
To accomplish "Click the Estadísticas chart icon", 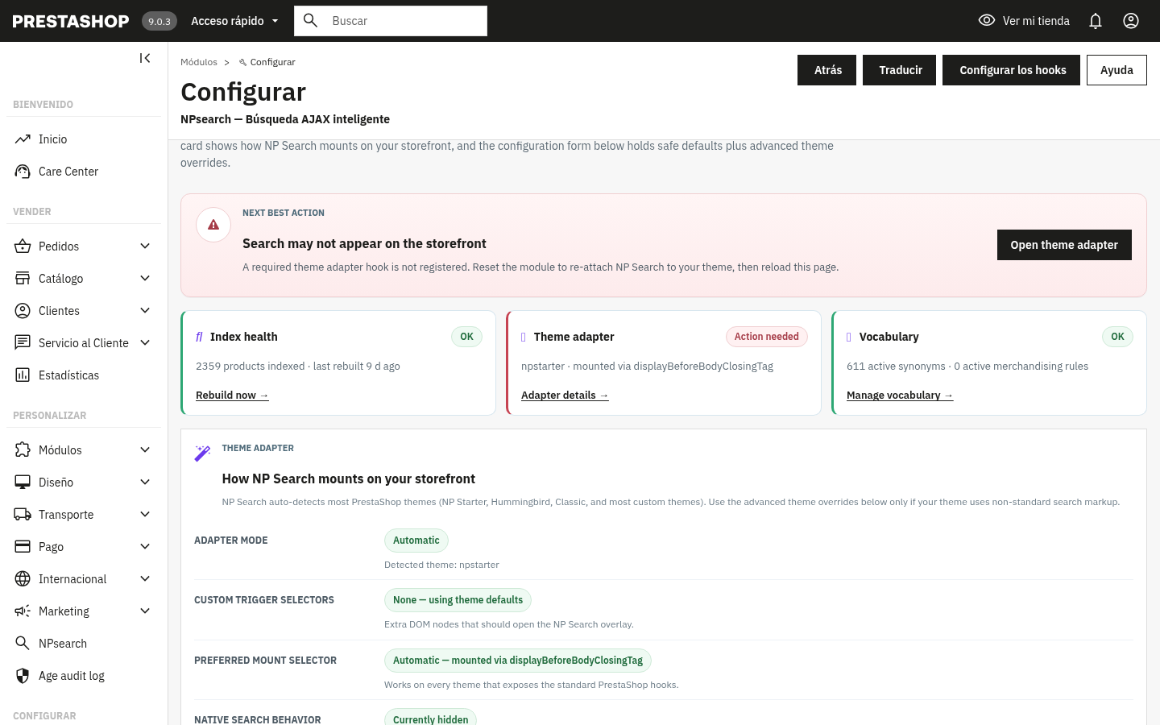I will tap(23, 375).
